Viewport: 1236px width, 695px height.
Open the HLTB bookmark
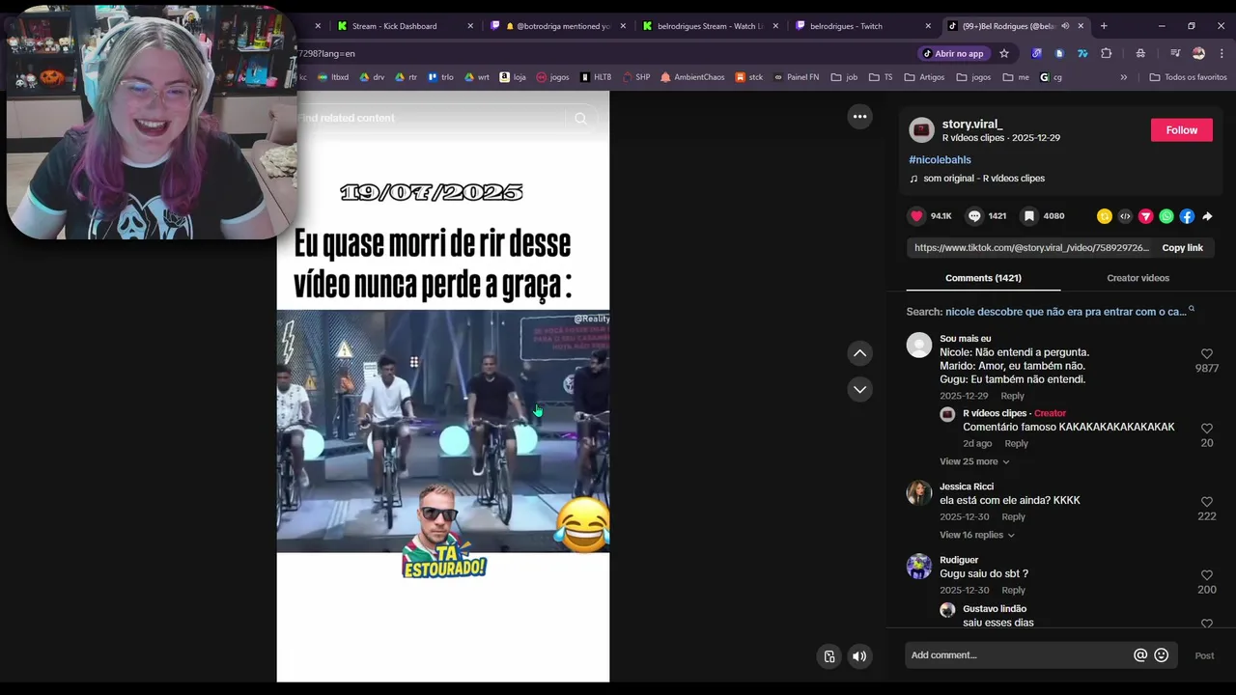click(x=595, y=77)
